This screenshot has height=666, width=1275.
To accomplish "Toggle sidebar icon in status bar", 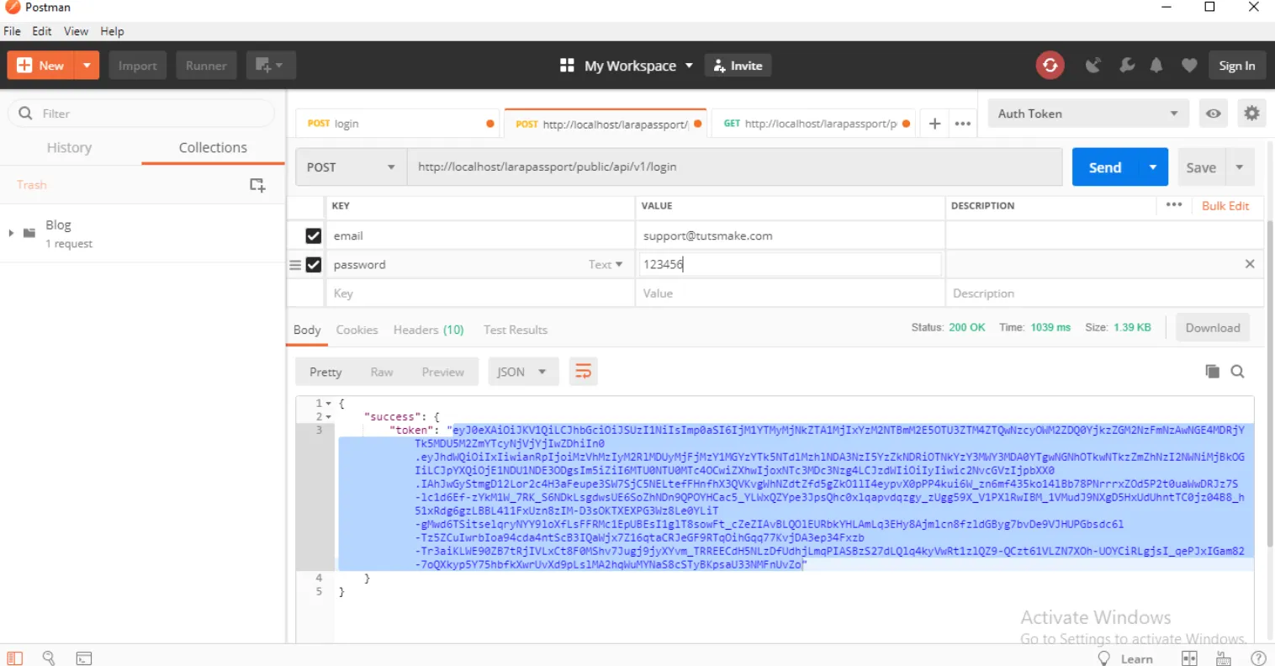I will (15, 658).
